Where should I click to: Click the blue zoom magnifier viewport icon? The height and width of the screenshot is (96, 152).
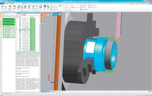[54, 14]
